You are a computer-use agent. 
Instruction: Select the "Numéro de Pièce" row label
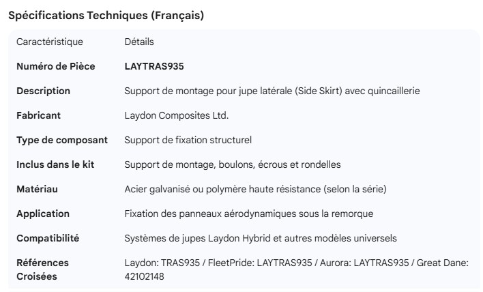(x=56, y=66)
